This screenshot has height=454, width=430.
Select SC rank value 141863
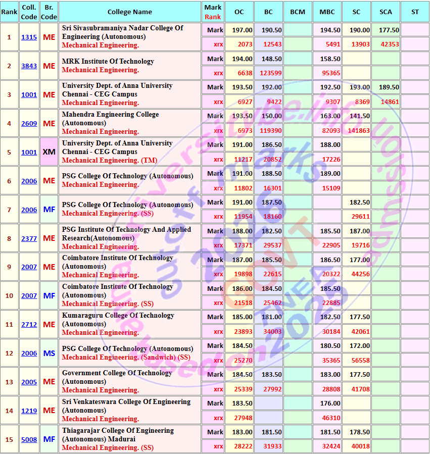(x=359, y=131)
